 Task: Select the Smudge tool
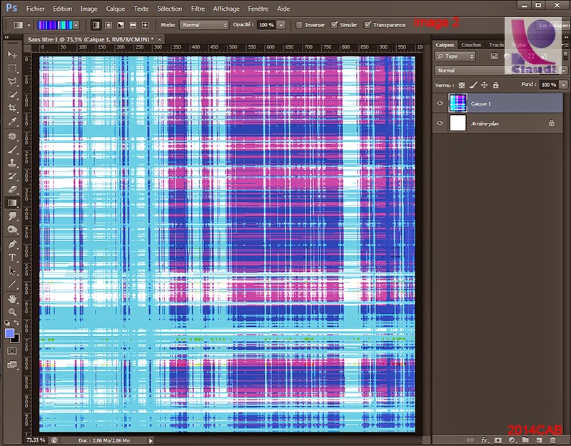[12, 216]
